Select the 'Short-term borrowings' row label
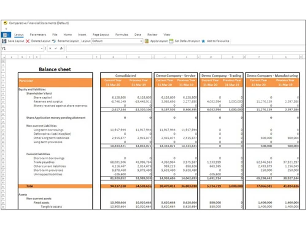 tap(49, 158)
